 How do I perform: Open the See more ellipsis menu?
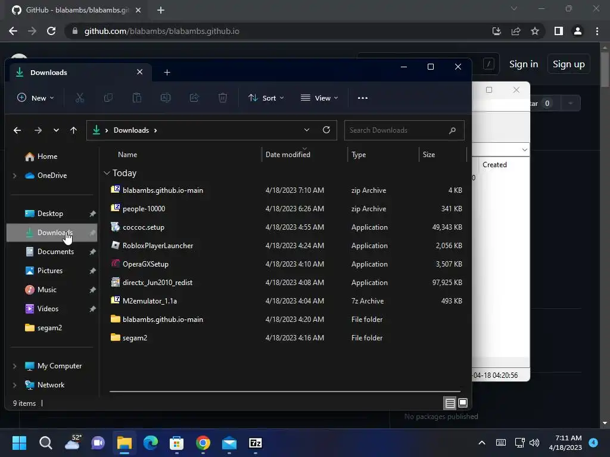click(363, 98)
